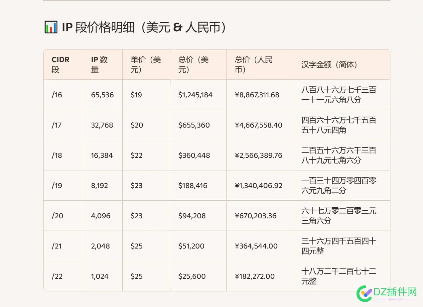Screen dimensions: 423x307
Task: Select the /19 CIDR cell
Action: (56, 185)
